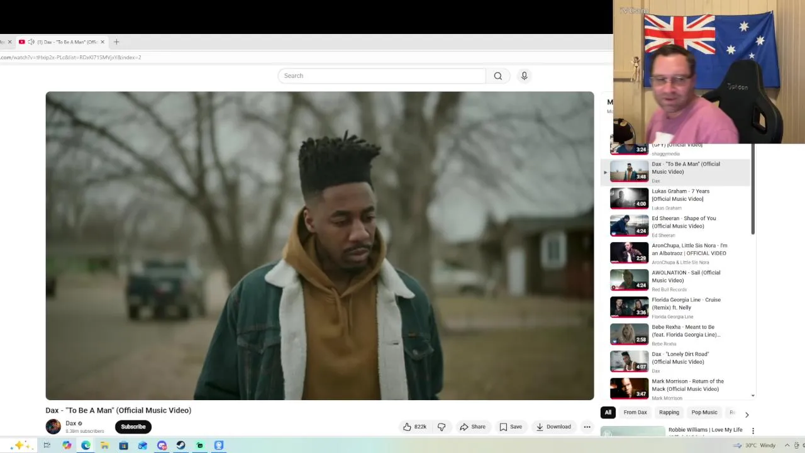
Task: Play Dax Lonely Dirt Road thumbnail
Action: [x=629, y=361]
